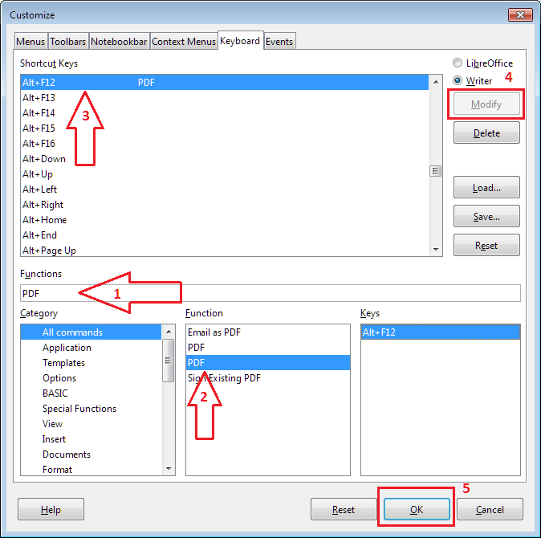The image size is (541, 538).
Task: Click the Load... button
Action: [486, 188]
